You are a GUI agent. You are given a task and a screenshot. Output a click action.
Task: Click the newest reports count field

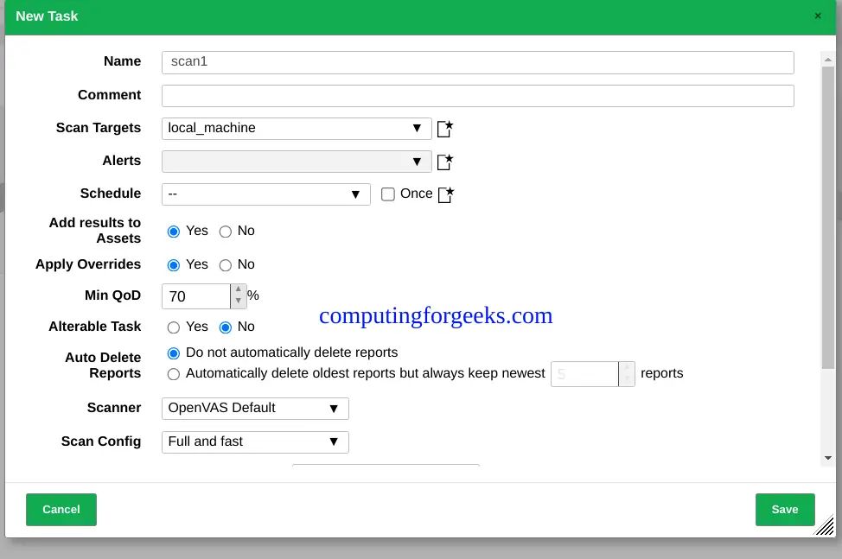[584, 374]
